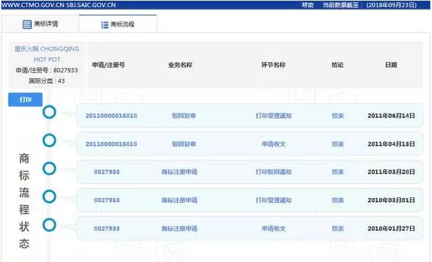This screenshot has height=262, width=432.
Task: Select timeline circle for 2011年03月28日 row
Action: (x=49, y=169)
